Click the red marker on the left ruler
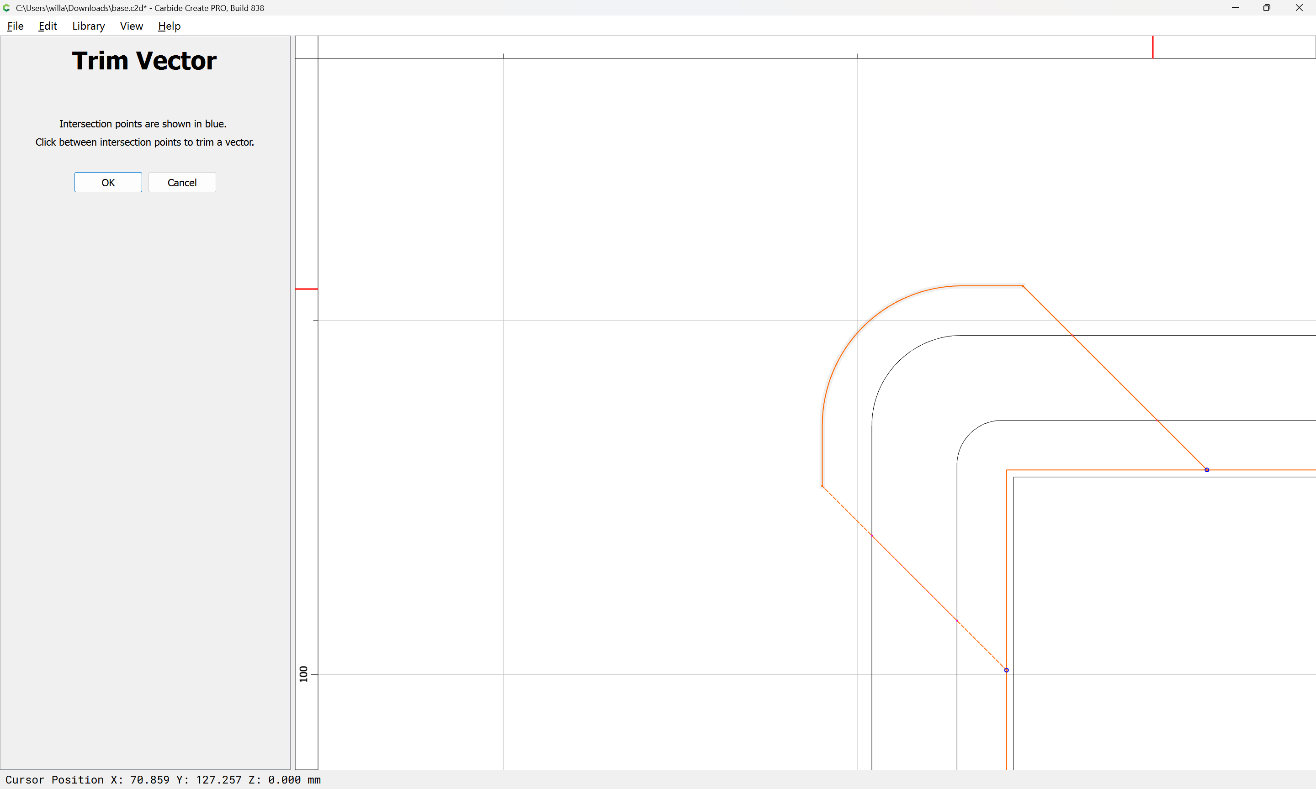This screenshot has height=789, width=1316. click(307, 289)
